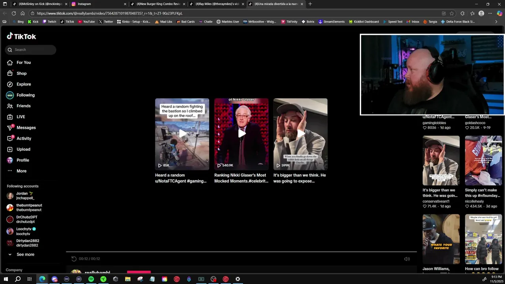Play the NotaFTCAgent gaming video thumbnail
This screenshot has width=505, height=284.
point(182,134)
